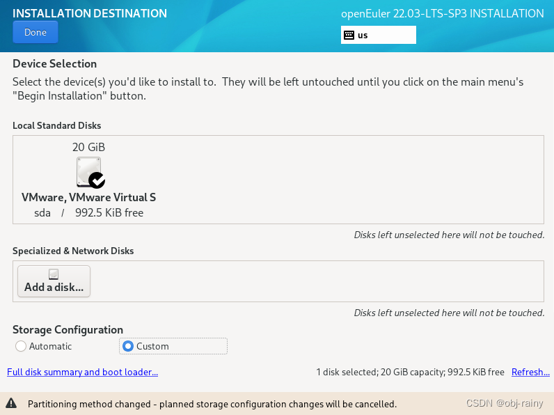The width and height of the screenshot is (554, 415).
Task: Click the Done button
Action: (x=35, y=32)
